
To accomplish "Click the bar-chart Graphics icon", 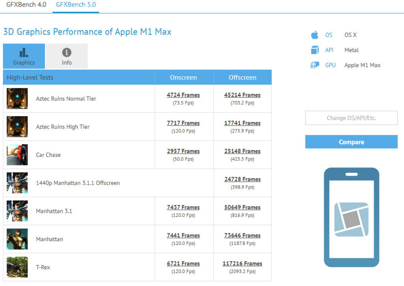I will [24, 52].
